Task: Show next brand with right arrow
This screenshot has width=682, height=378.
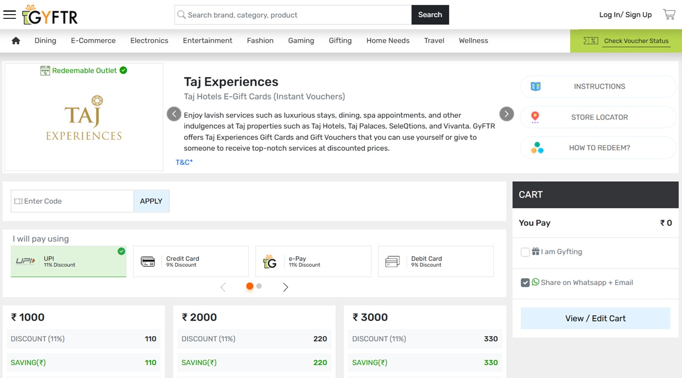Action: (x=506, y=114)
